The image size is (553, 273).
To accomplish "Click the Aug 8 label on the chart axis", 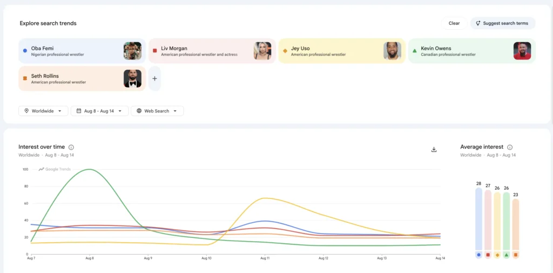I will pyautogui.click(x=90, y=258).
